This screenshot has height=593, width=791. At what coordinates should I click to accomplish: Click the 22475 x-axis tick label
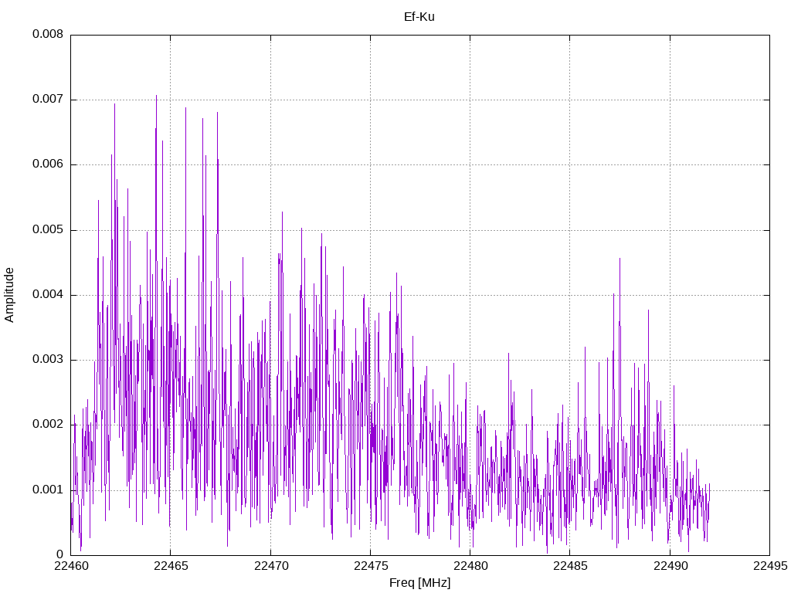(370, 566)
